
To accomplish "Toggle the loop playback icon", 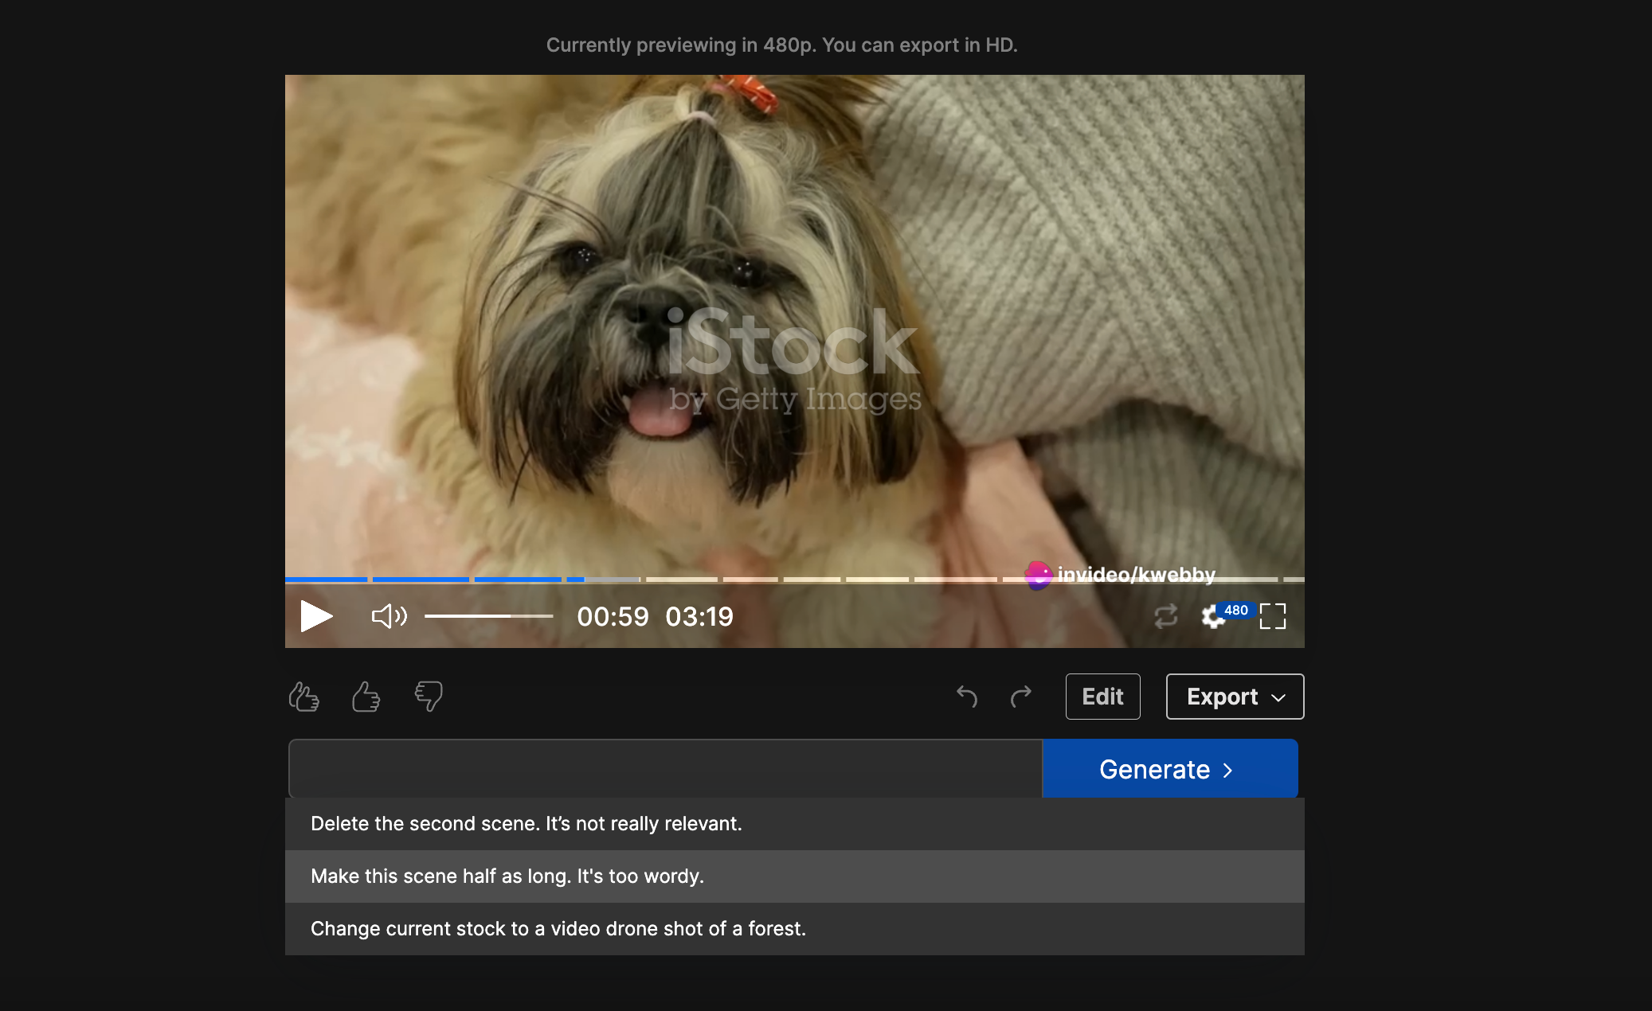I will 1165,616.
